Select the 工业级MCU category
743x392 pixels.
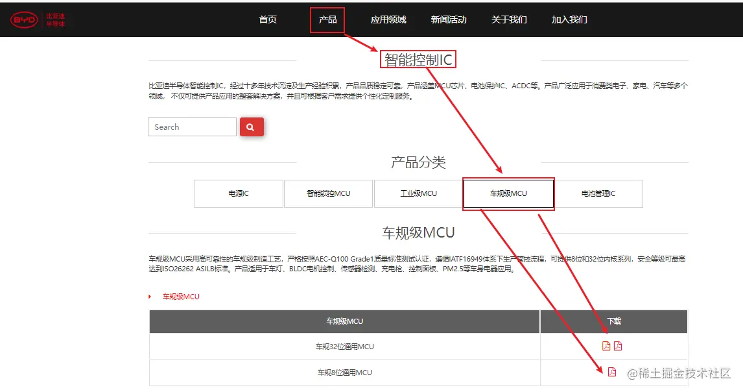click(418, 193)
